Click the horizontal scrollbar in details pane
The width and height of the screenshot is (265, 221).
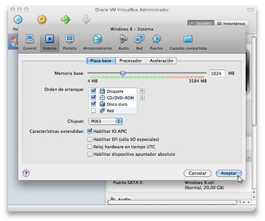(x=172, y=202)
